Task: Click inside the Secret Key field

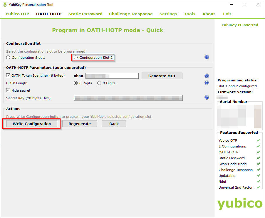Action: [128, 98]
